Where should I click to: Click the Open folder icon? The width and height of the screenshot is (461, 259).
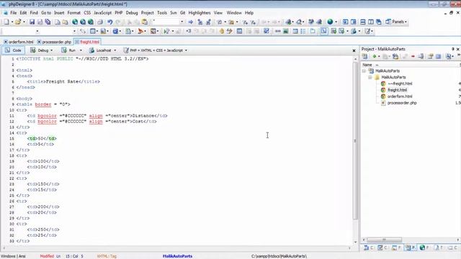pyautogui.click(x=18, y=22)
